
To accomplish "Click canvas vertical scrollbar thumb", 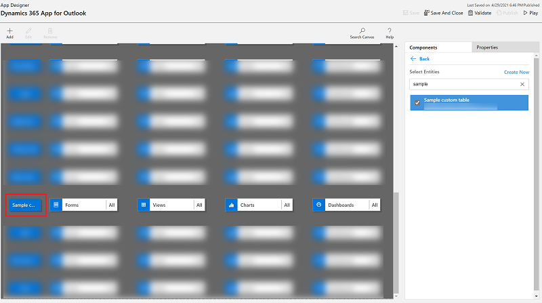I will click(x=396, y=243).
